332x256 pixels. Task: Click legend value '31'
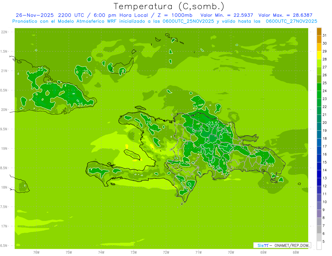click(325, 35)
